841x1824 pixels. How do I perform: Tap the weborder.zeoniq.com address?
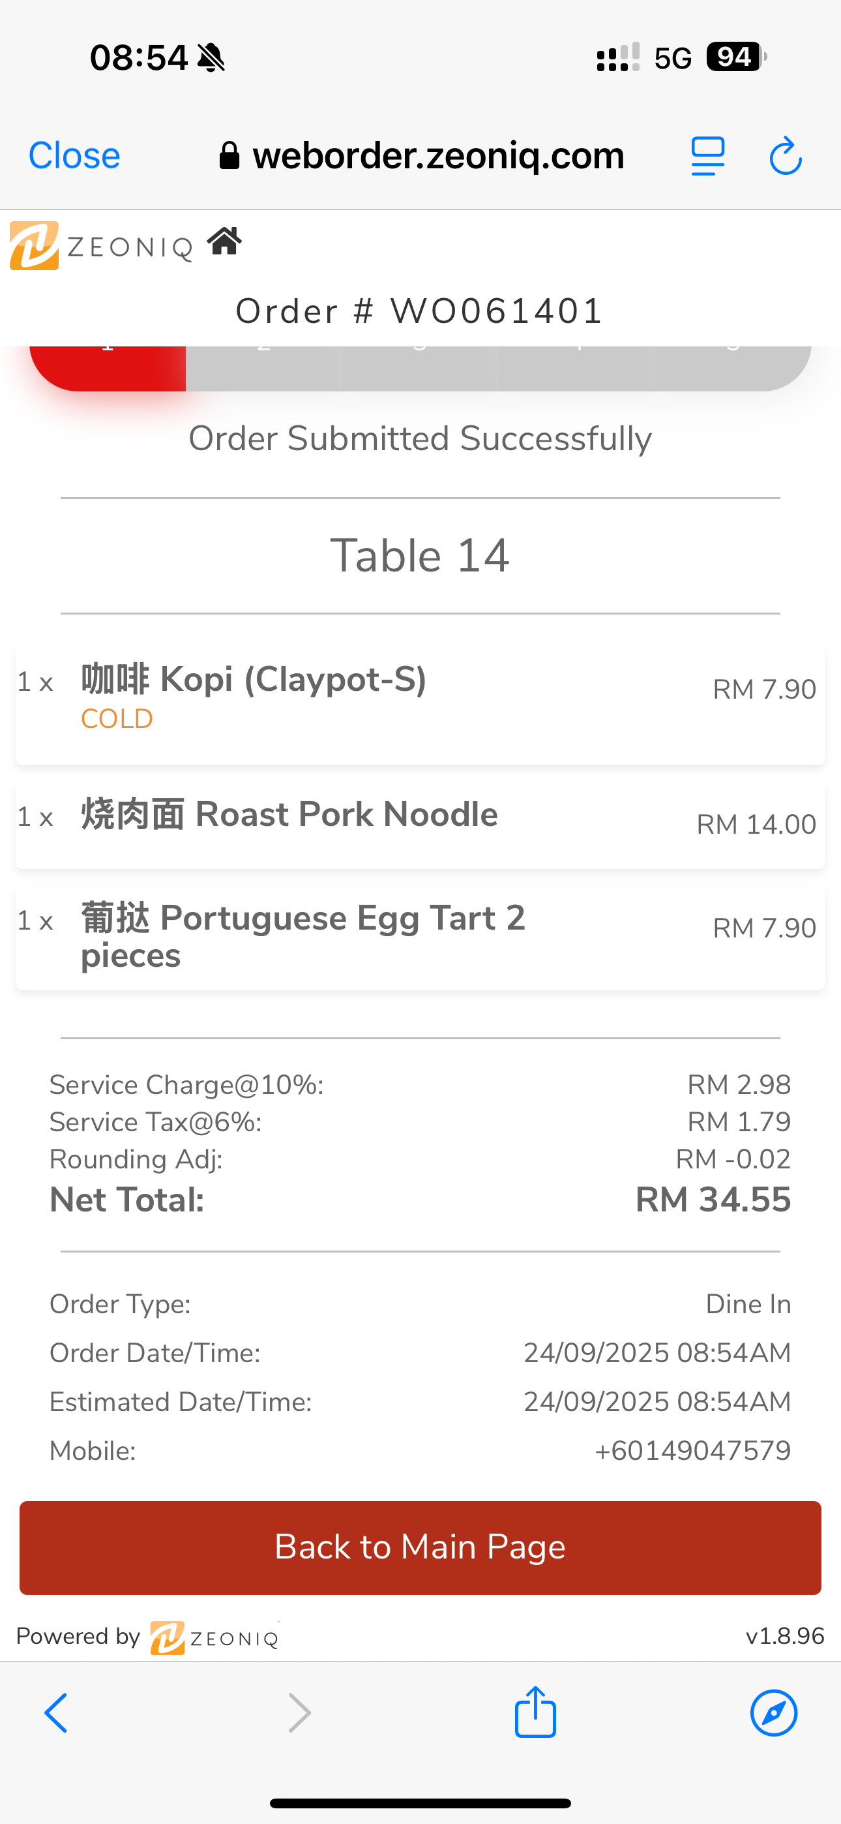pyautogui.click(x=438, y=156)
